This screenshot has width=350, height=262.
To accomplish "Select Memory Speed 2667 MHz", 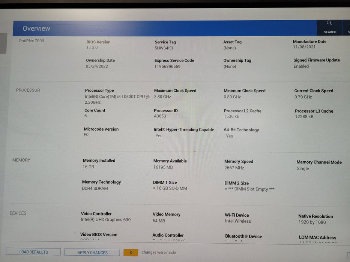I will pos(234,168).
